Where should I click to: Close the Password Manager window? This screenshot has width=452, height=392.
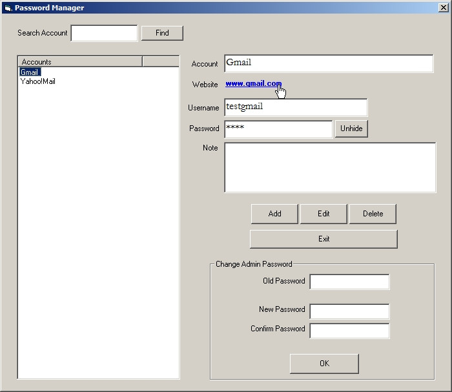click(442, 8)
